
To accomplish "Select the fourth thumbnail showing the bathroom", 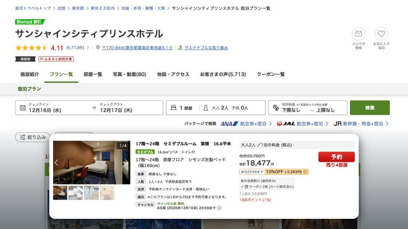I will 107,192.
